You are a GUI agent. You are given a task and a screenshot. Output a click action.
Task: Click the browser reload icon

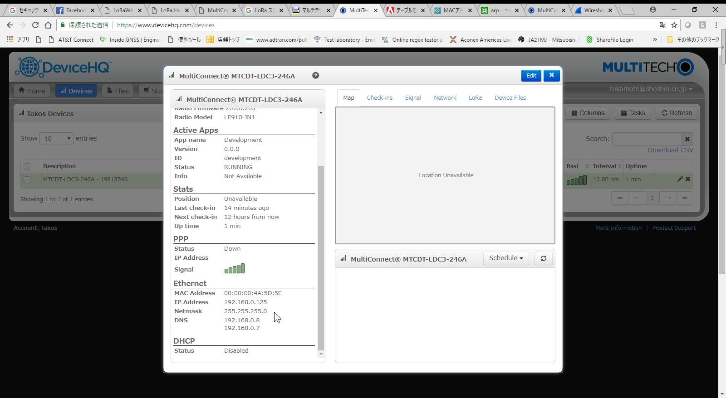click(35, 25)
